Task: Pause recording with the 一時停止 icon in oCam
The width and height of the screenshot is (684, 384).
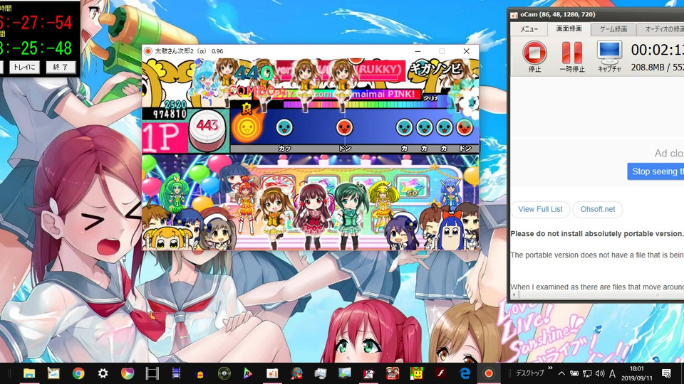Action: pos(571,53)
